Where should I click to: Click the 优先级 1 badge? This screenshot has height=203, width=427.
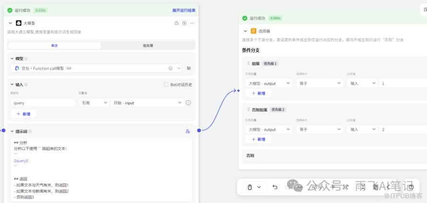coord(270,63)
